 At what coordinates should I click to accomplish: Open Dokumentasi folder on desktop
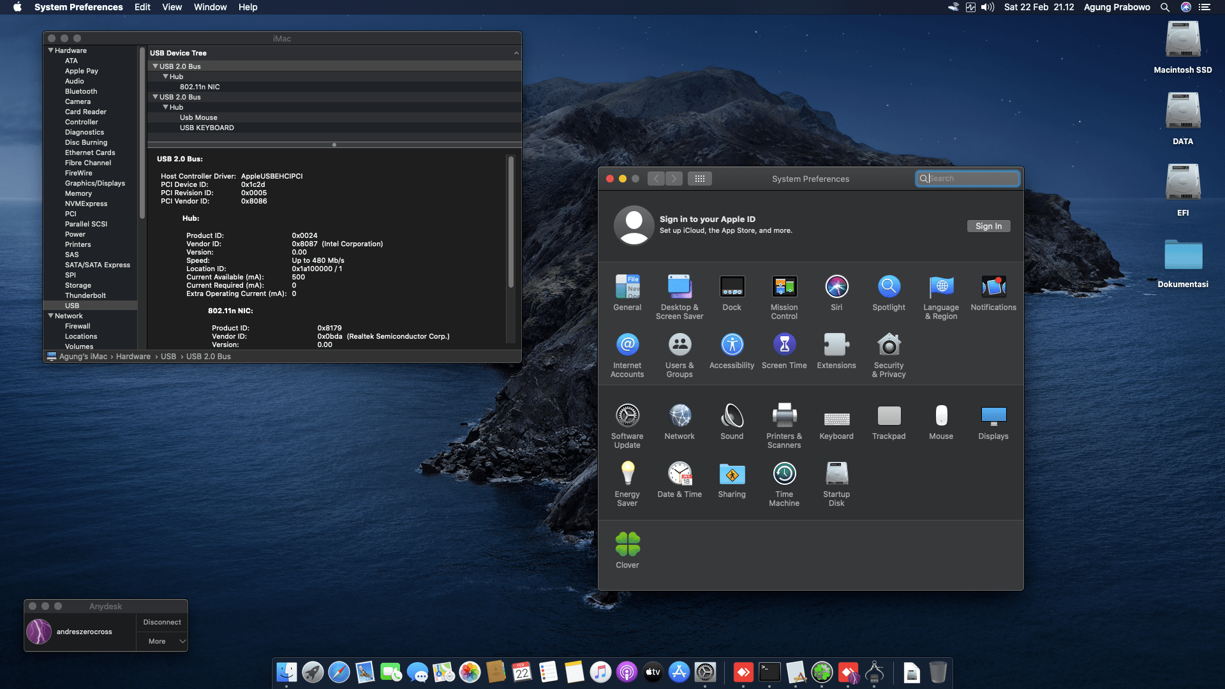point(1183,263)
